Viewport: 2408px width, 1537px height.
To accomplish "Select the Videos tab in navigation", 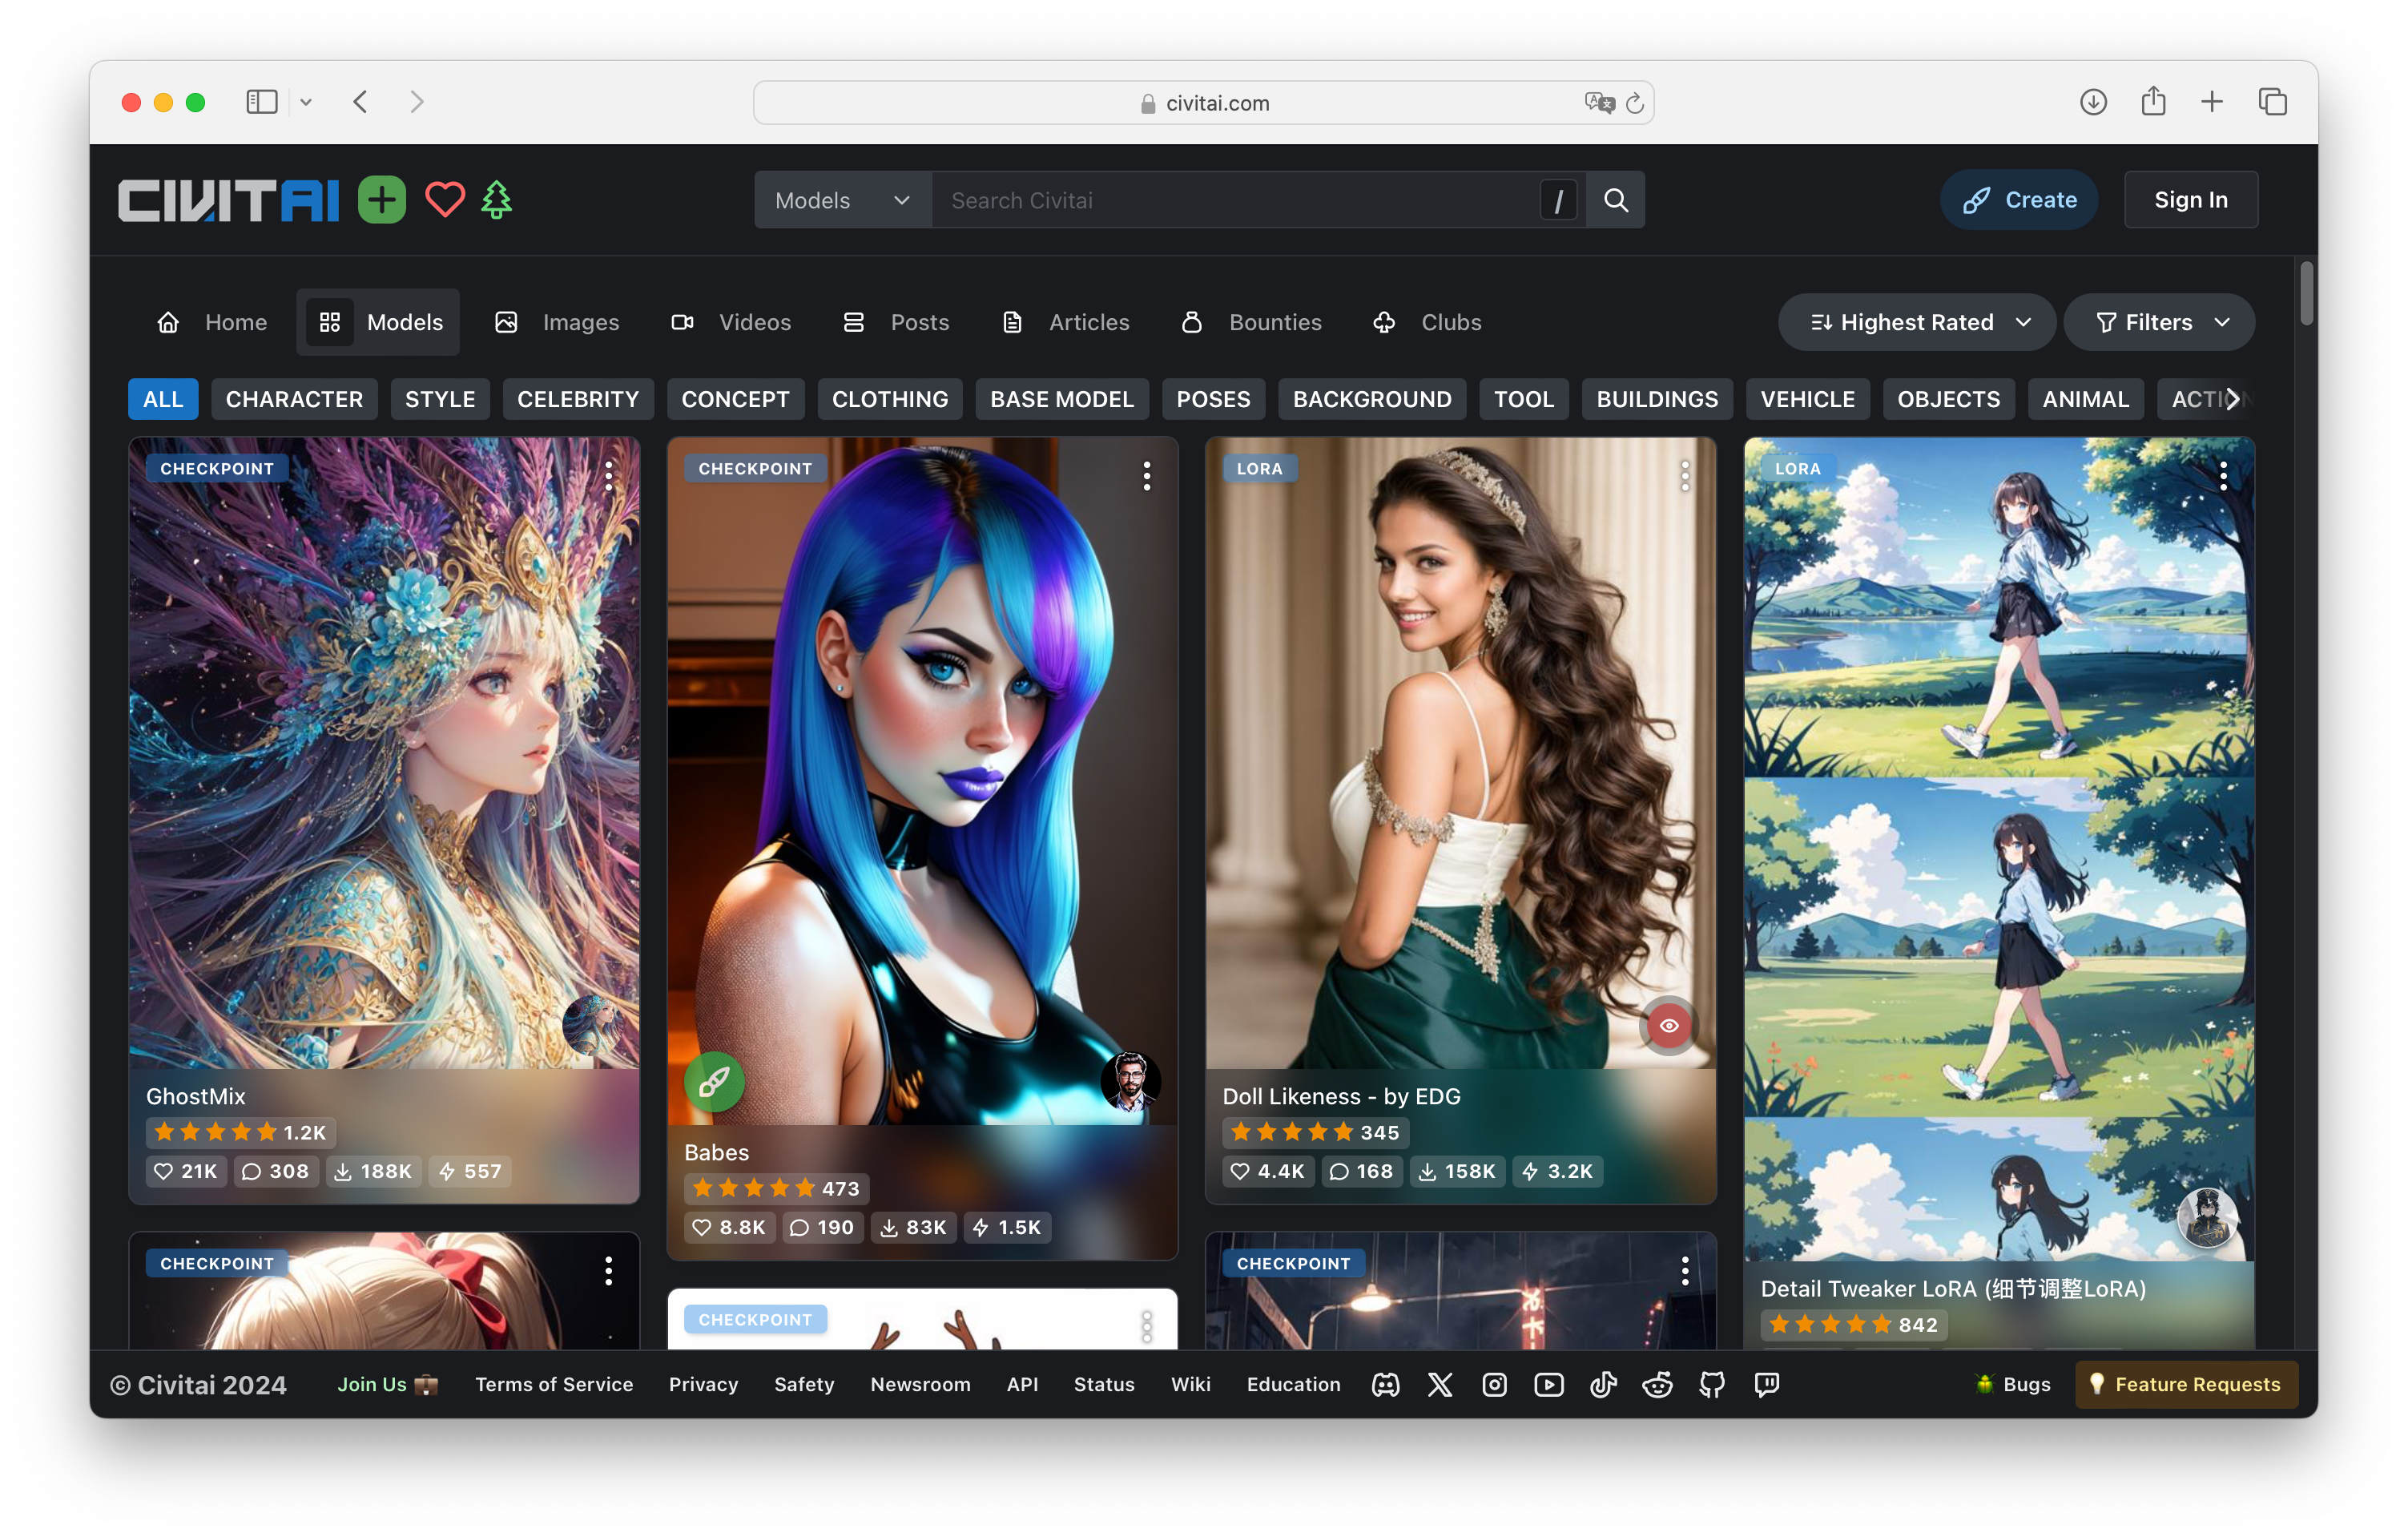I will (755, 321).
